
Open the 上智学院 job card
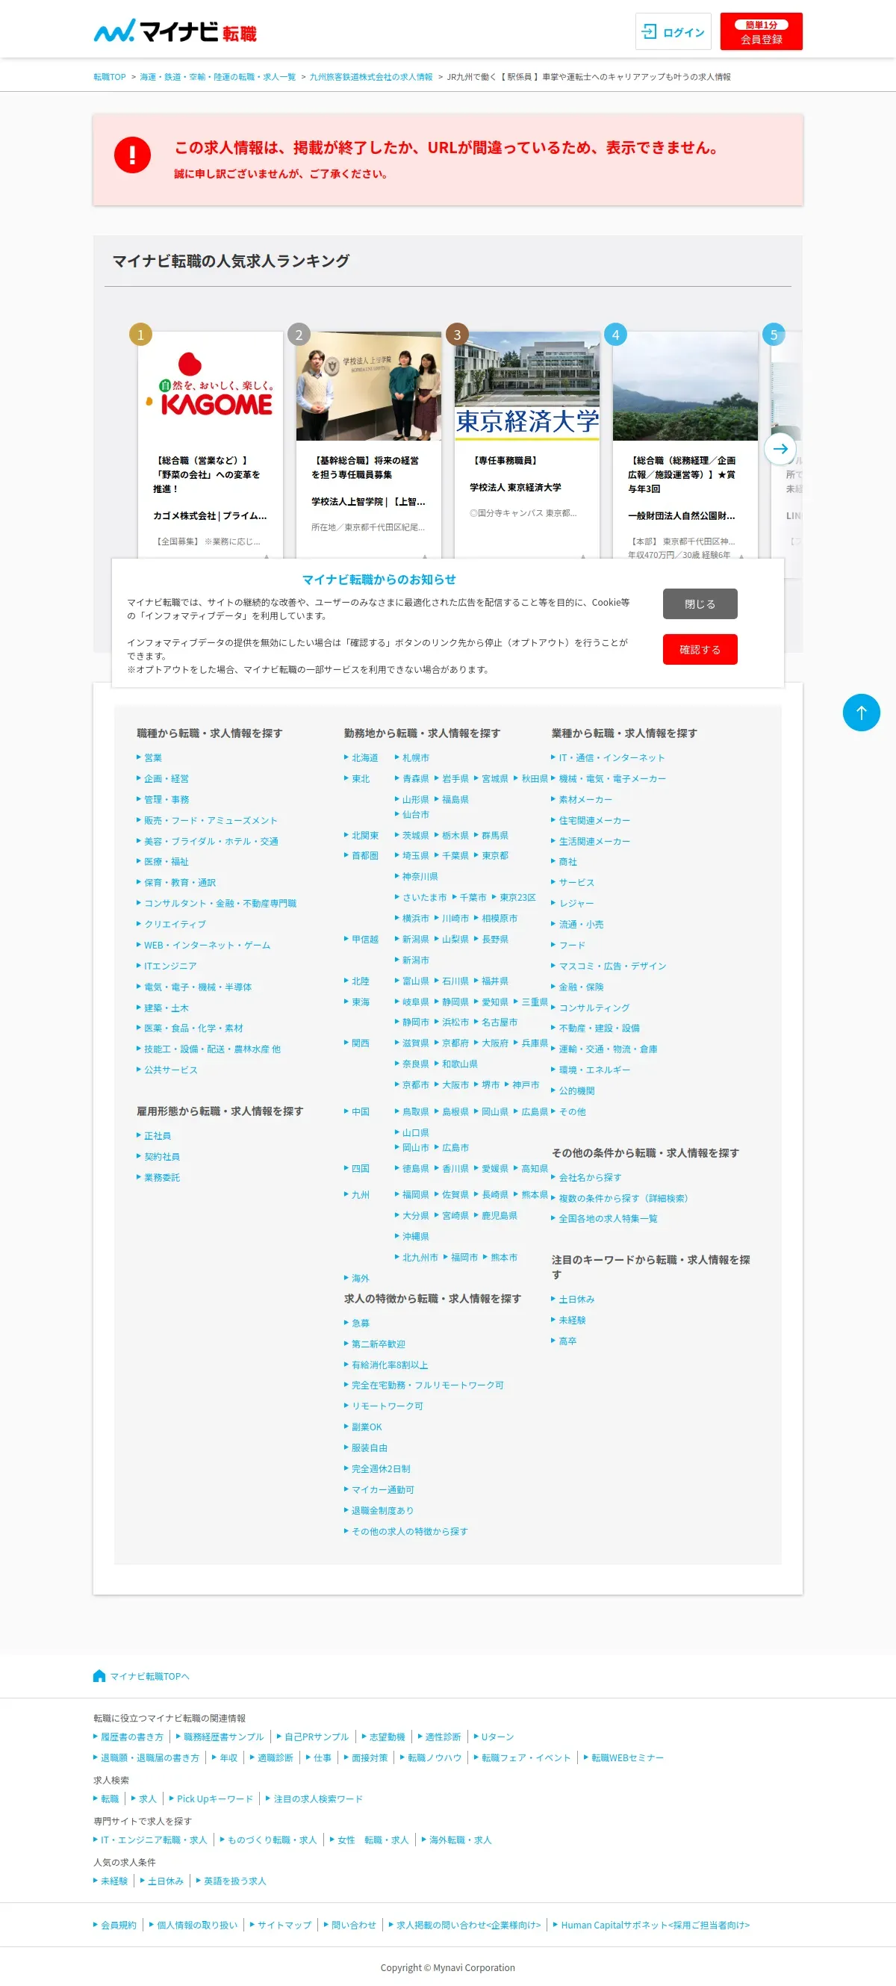tap(368, 445)
